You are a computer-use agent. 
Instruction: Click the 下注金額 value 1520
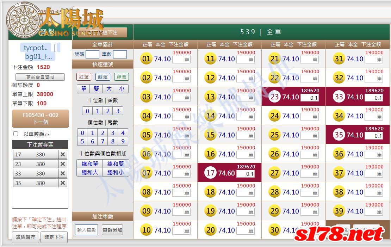pos(43,67)
